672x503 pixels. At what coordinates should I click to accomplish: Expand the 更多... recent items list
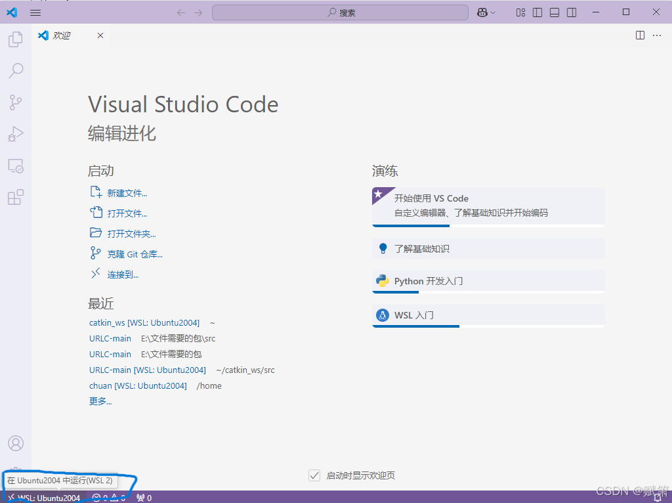pyautogui.click(x=100, y=401)
